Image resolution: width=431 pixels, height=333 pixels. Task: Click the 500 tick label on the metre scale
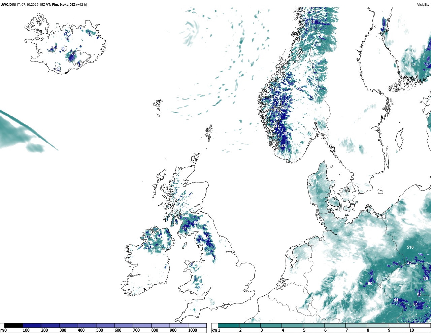(x=99, y=331)
